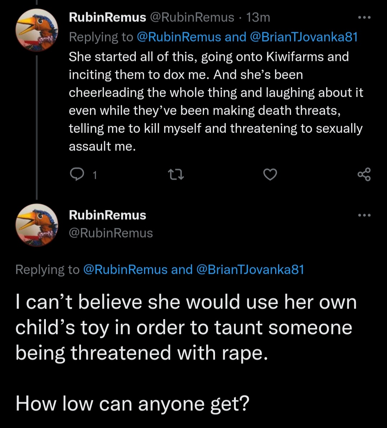This screenshot has width=387, height=428.
Task: Open the three-dot menu on the second tweet
Action: click(x=364, y=215)
